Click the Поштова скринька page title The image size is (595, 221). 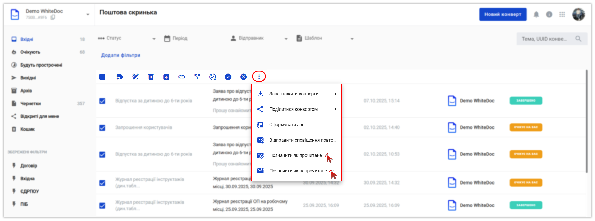[128, 12]
